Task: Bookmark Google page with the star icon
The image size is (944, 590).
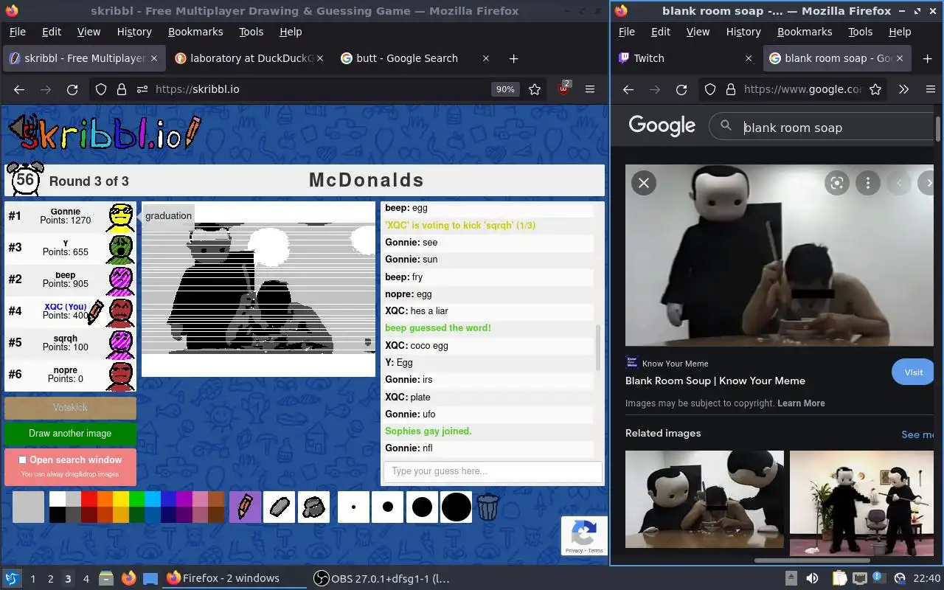Action: (x=875, y=89)
